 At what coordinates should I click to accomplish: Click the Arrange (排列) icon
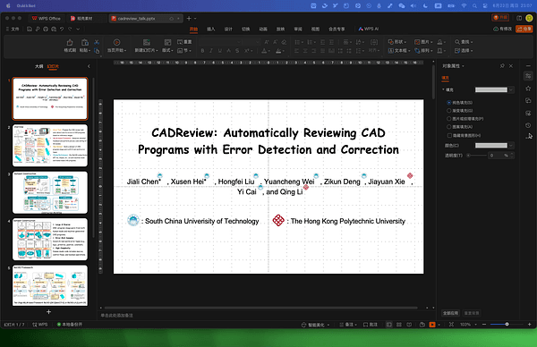click(x=417, y=51)
